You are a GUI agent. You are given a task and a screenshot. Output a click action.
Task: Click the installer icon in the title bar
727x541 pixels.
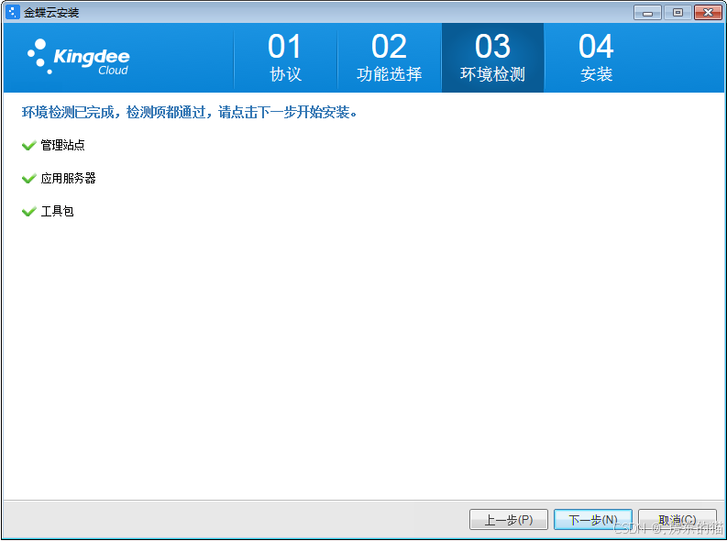pos(13,12)
